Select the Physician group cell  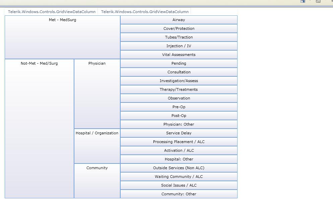coord(97,94)
